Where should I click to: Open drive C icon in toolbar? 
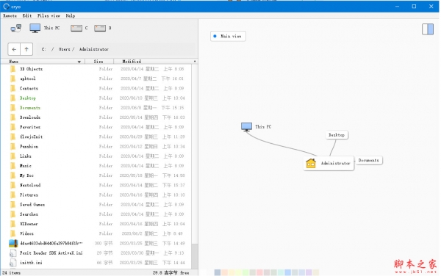tap(76, 28)
